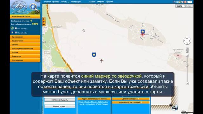Open the MyTravelry logo

click(19, 7)
